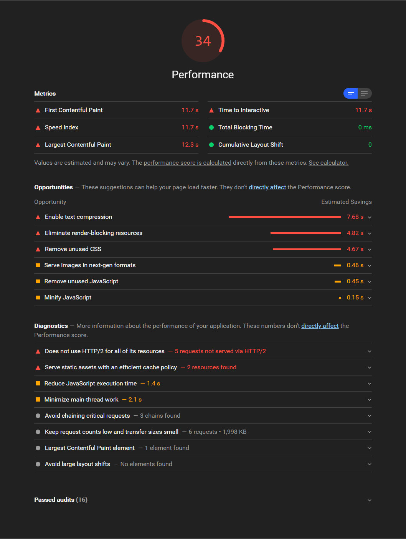Screen dimensions: 406x539
Task: Click the performance score gauge showing 34
Action: (203, 41)
